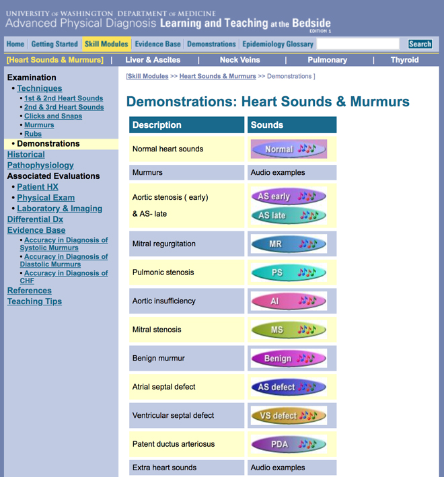The image size is (444, 477).
Task: Open Teaching Tips link
Action: [x=35, y=301]
